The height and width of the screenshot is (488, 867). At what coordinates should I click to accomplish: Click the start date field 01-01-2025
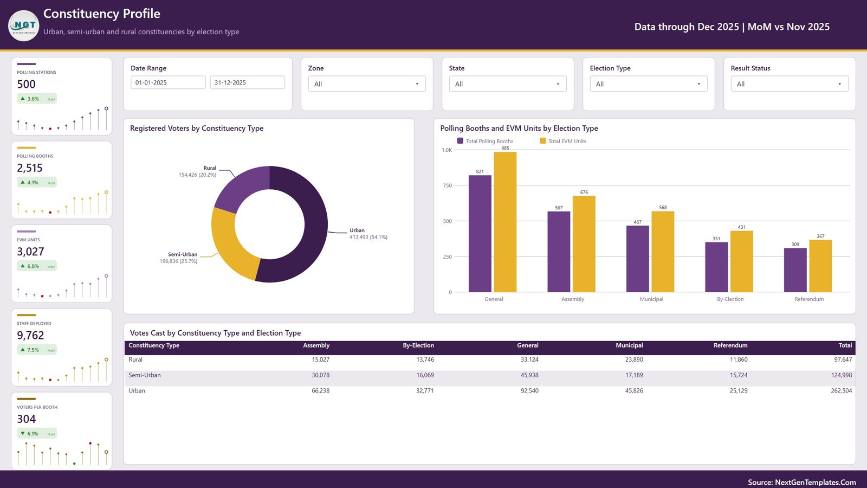point(168,82)
